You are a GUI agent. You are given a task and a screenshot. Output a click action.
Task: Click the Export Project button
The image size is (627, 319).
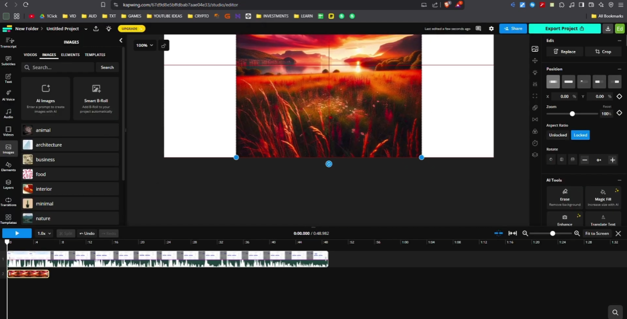coord(565,29)
